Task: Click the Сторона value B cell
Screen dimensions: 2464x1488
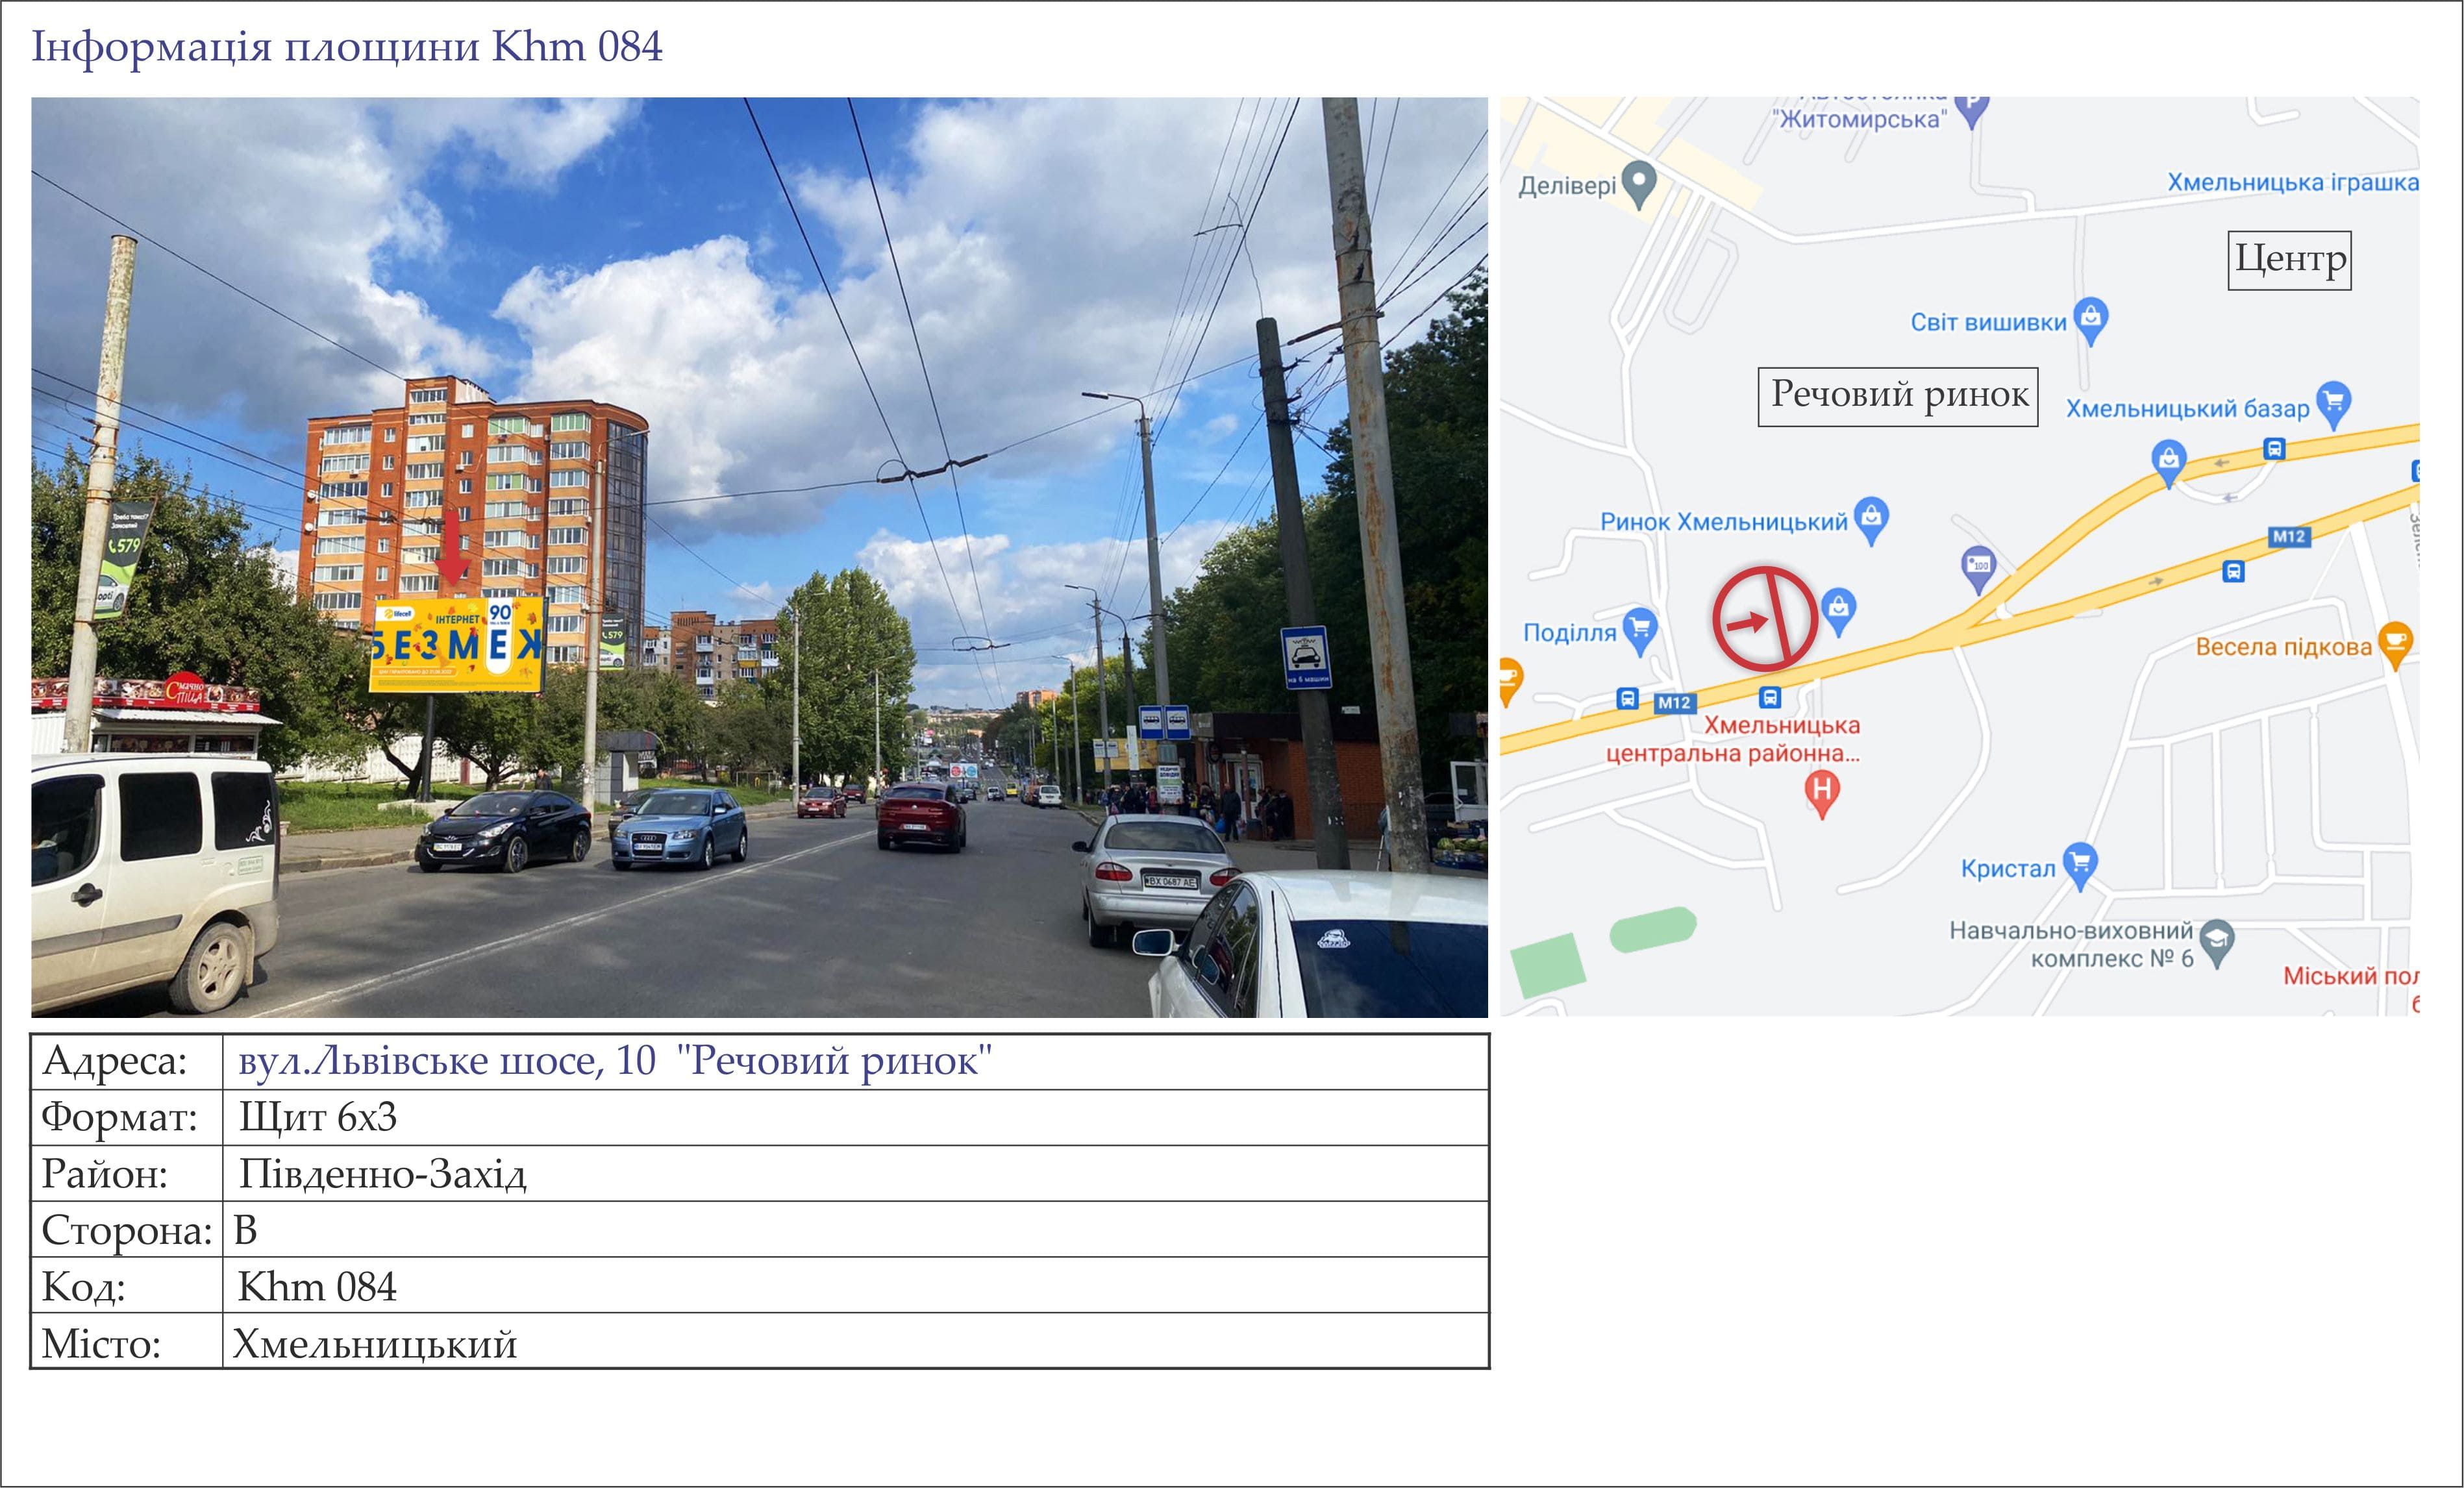Action: click(x=855, y=1230)
